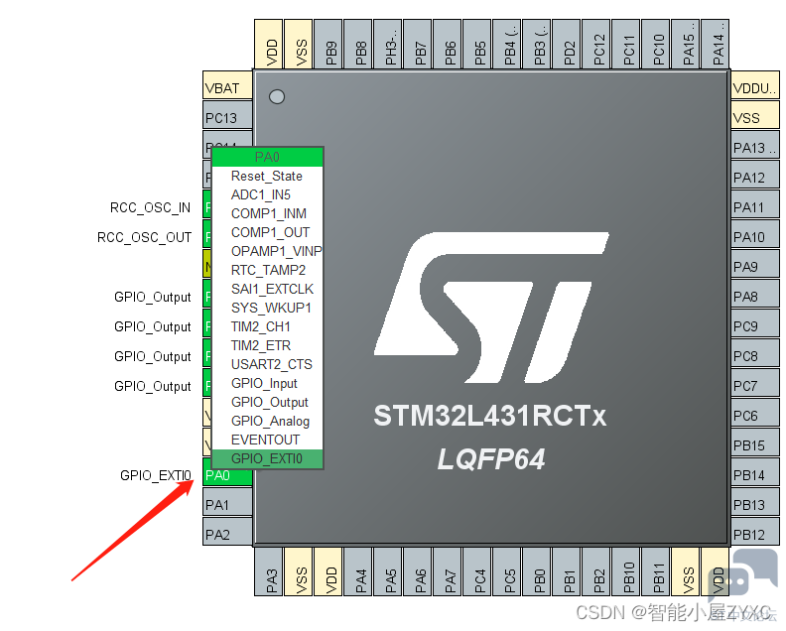Click the PB9 pin on top

(328, 44)
